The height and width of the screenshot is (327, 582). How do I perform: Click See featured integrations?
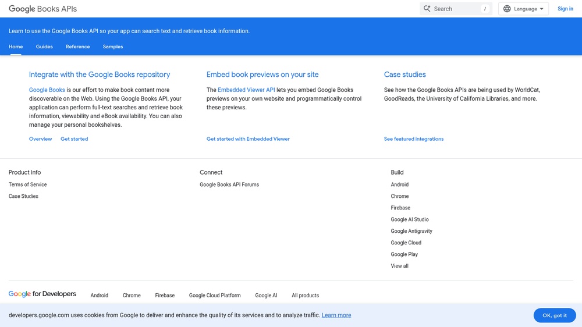coord(413,139)
